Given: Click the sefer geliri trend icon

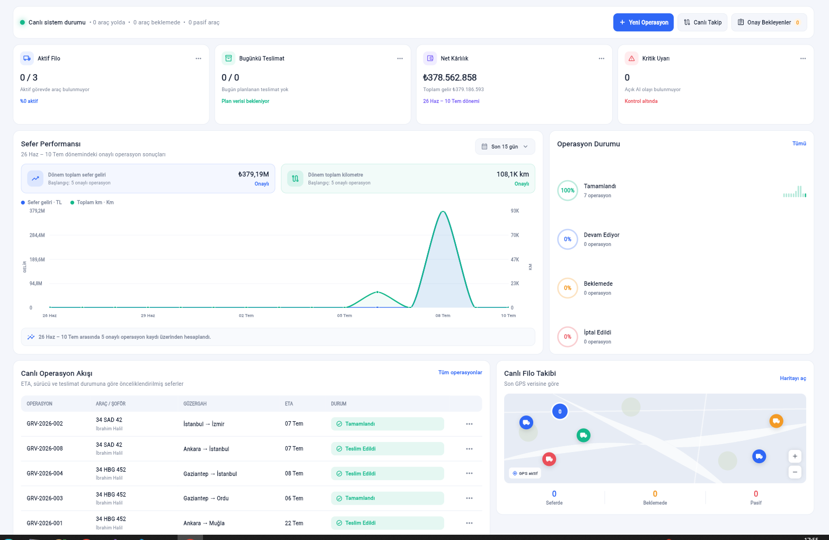Looking at the screenshot, I should [x=36, y=179].
